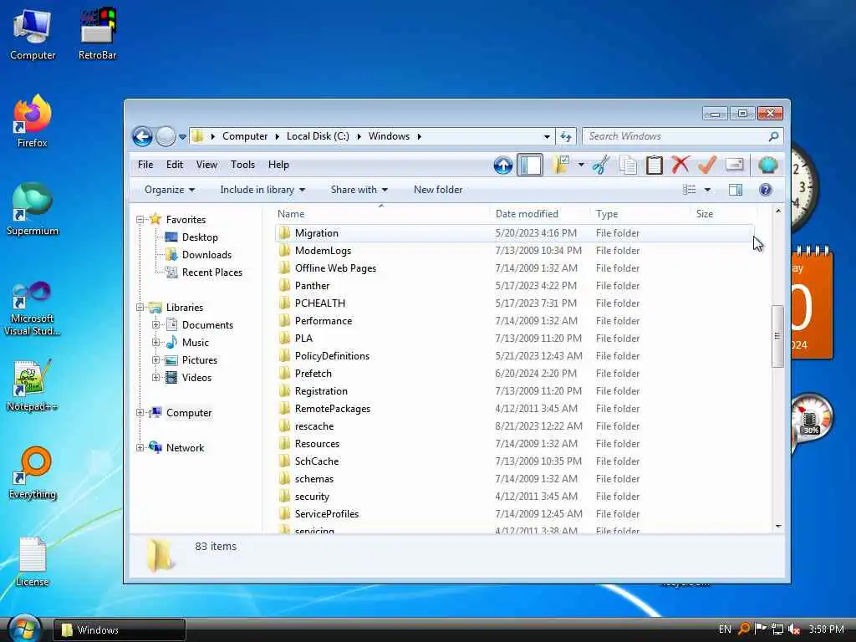Select the Pictures library

pyautogui.click(x=199, y=360)
